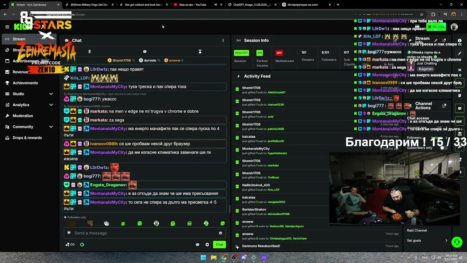467x263 pixels.
Task: Open Stream section in sidebar
Action: [29, 39]
